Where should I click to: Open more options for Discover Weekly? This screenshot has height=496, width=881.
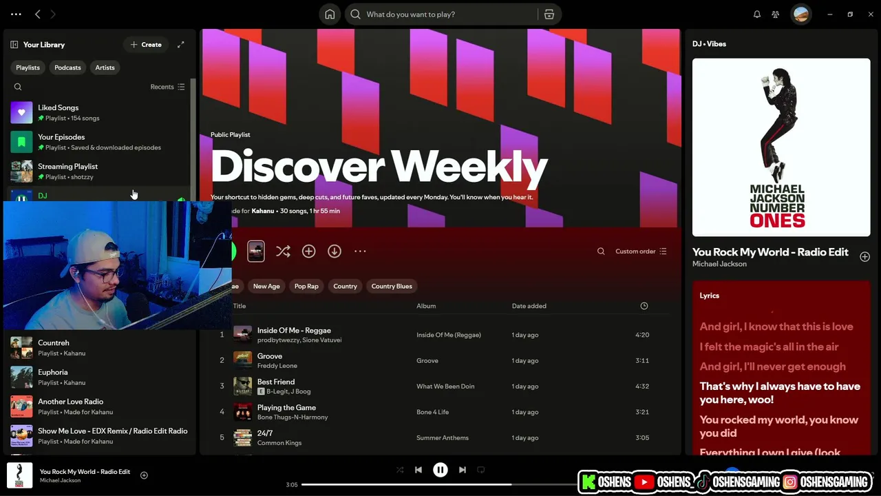tap(360, 251)
